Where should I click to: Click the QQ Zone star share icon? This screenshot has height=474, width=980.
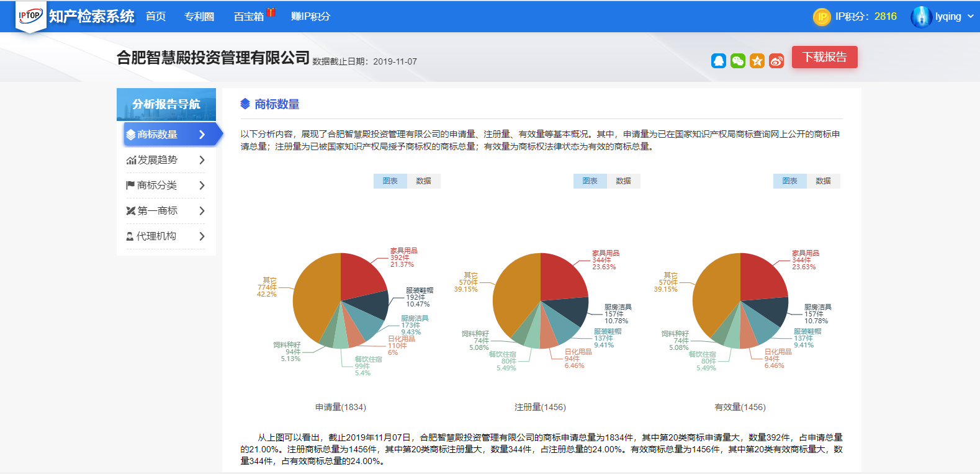pos(757,61)
